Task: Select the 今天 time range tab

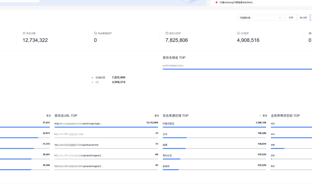Action: [291, 18]
